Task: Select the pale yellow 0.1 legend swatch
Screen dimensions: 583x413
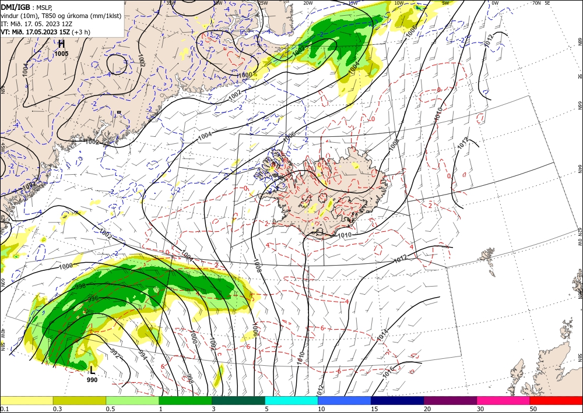Action: [26, 400]
